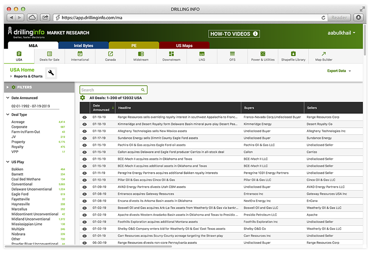Open the Midstream section

(x=141, y=56)
